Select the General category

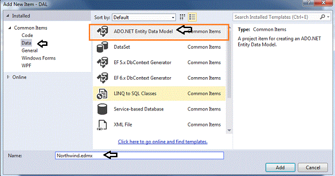coord(30,51)
